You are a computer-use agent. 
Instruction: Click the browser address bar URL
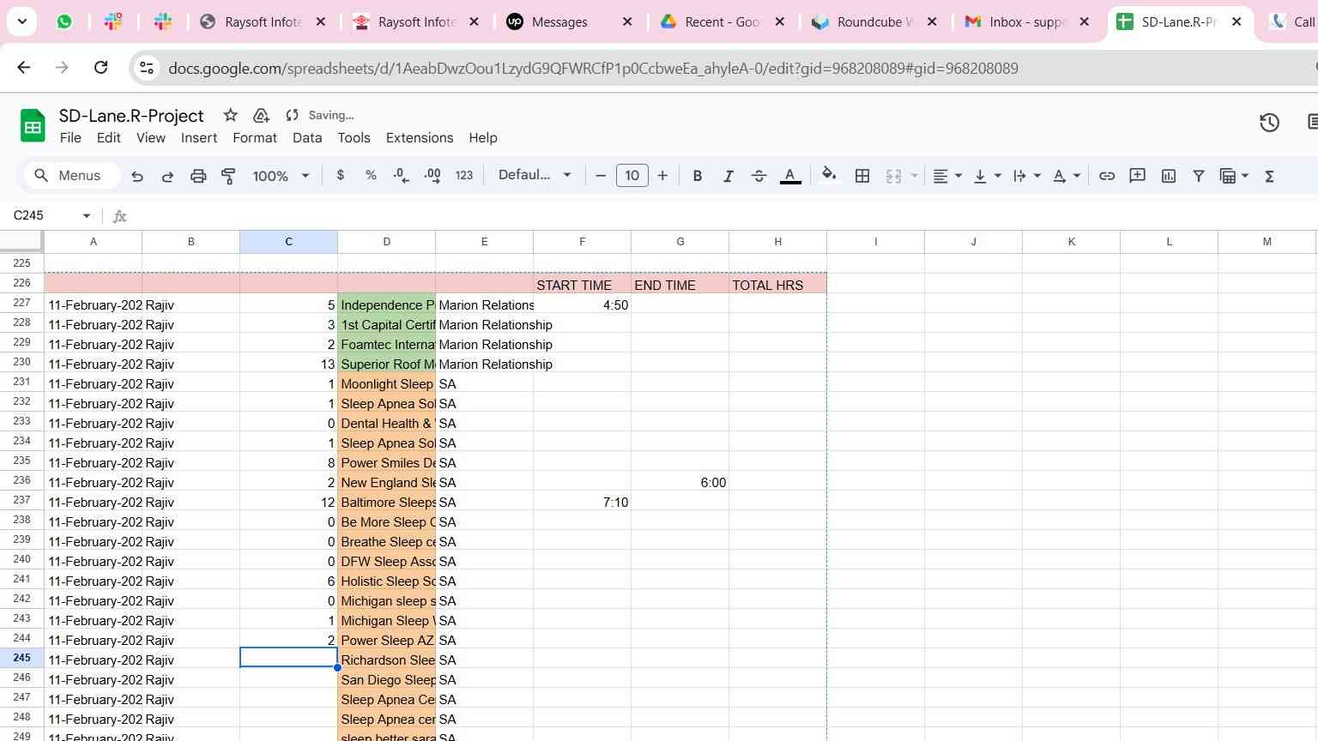tap(593, 68)
